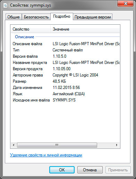Click the 1.10.05.00 product version value
Image resolution: width=136 pixels, height=179 pixels.
[x=62, y=69]
